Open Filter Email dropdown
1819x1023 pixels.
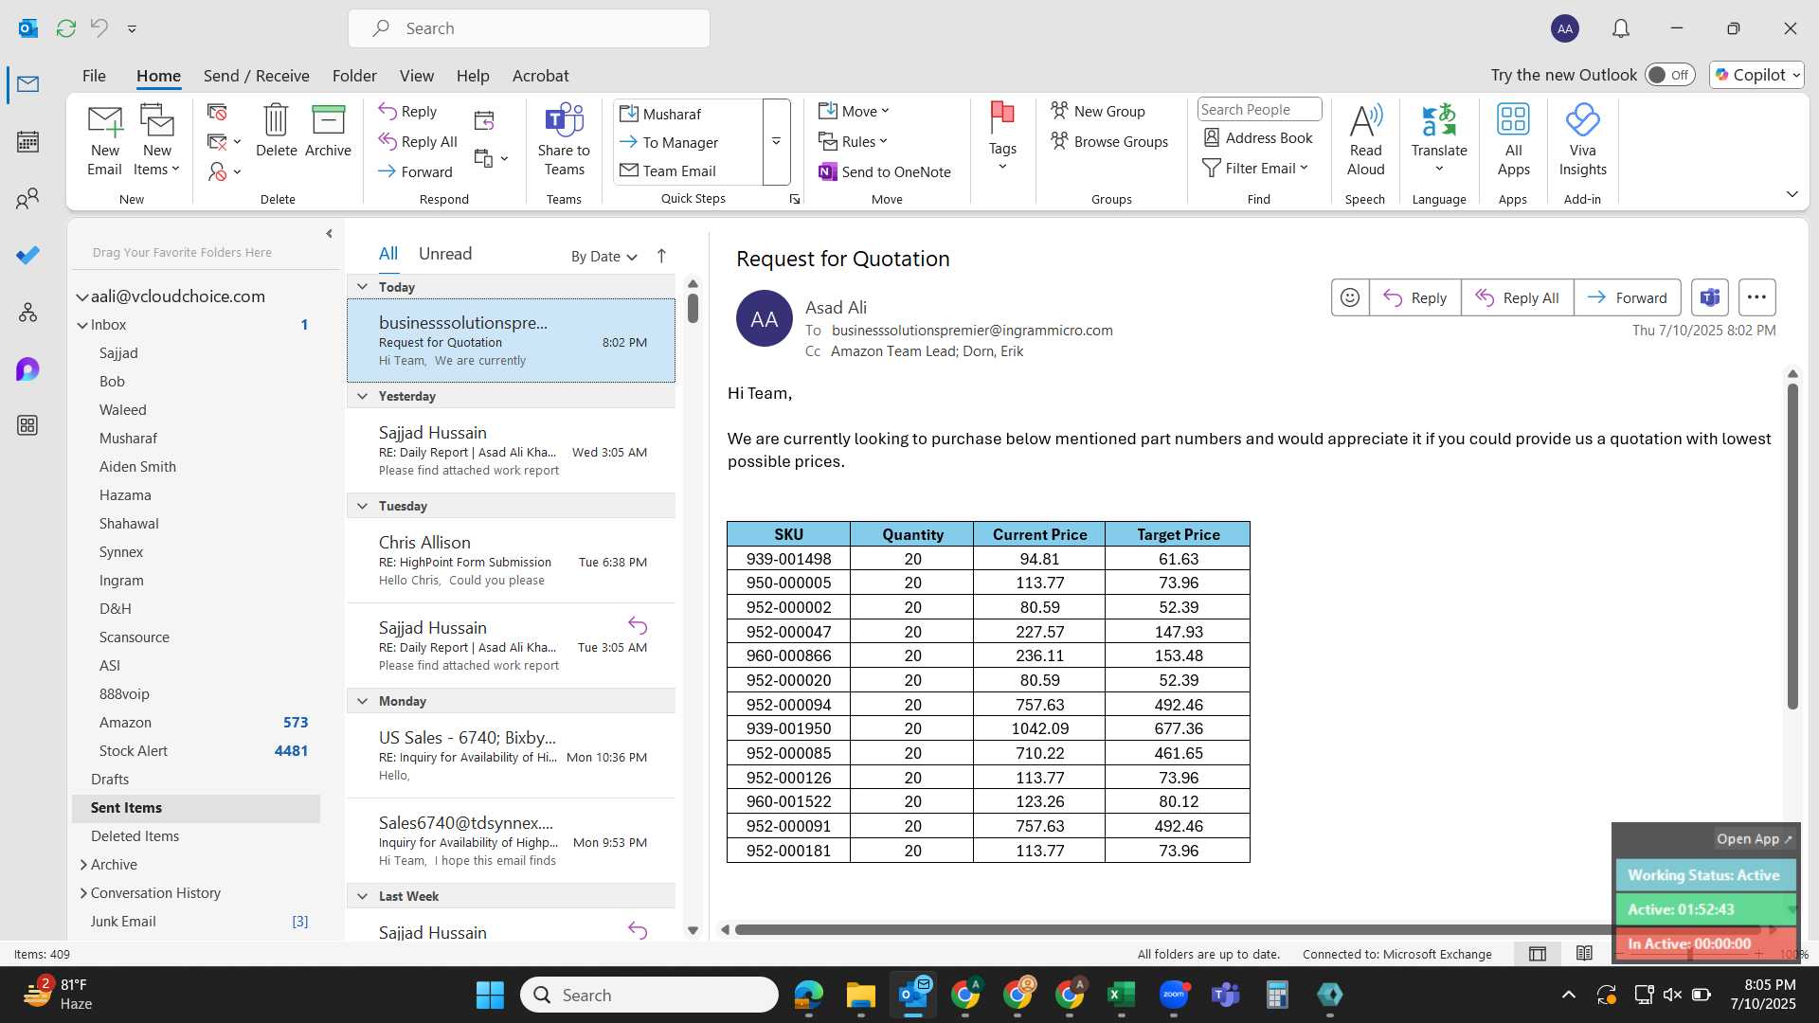1255,168
